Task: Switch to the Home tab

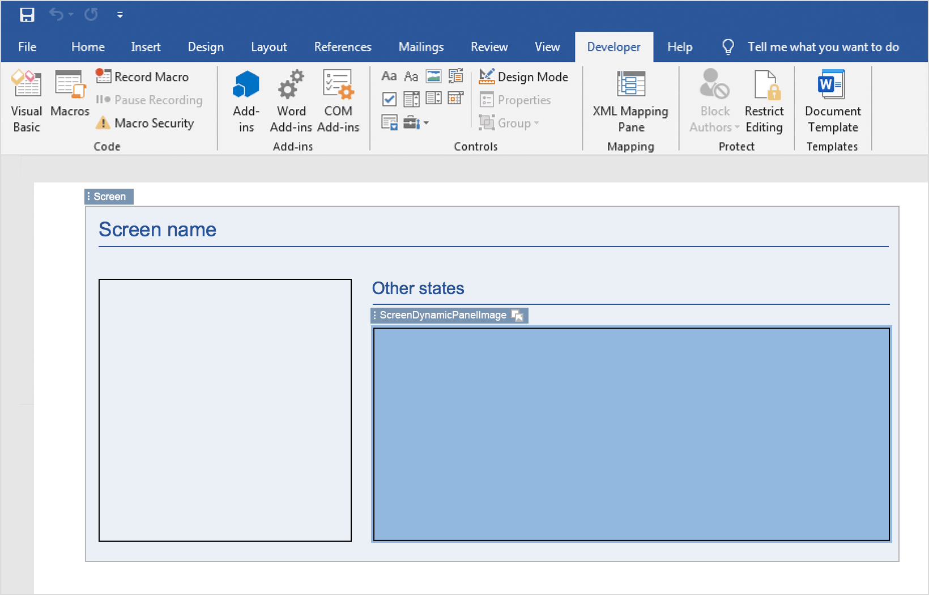Action: pos(88,47)
